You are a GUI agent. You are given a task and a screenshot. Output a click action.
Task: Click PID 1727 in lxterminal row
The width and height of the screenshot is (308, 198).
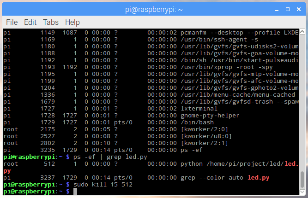click(48, 109)
